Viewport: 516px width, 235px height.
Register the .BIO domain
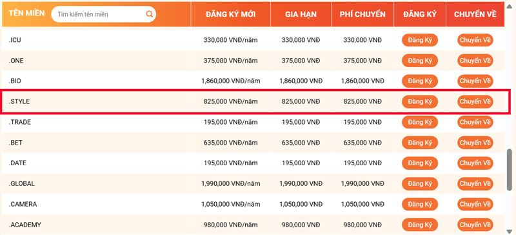[x=420, y=81]
